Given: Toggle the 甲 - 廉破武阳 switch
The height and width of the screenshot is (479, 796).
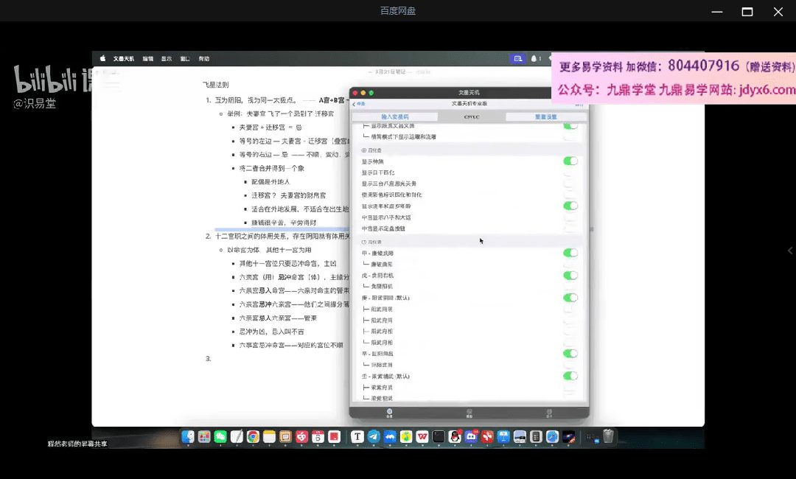Looking at the screenshot, I should point(570,253).
